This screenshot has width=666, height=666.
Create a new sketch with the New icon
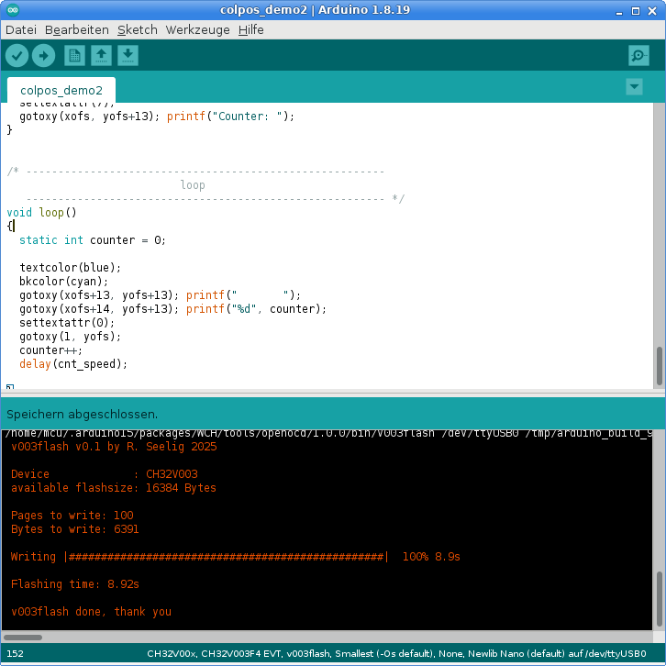pos(74,56)
